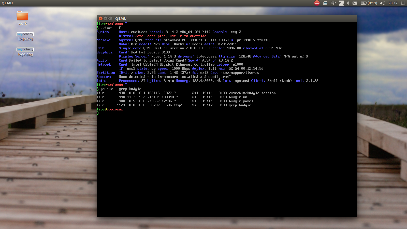Click the last terminal prompt cursor line
Viewport: 407px width, 229px height.
[98, 113]
